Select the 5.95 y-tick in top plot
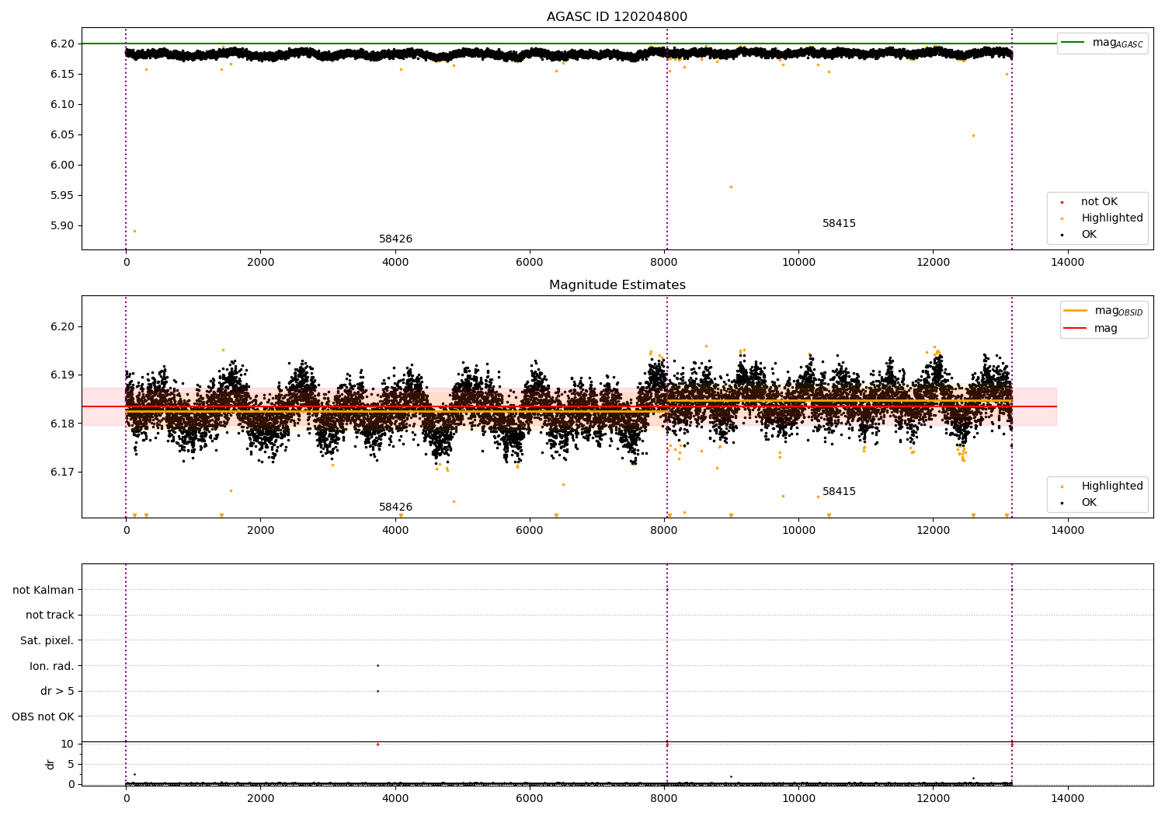Screen dimensions: 1165x816 pyautogui.click(x=62, y=195)
